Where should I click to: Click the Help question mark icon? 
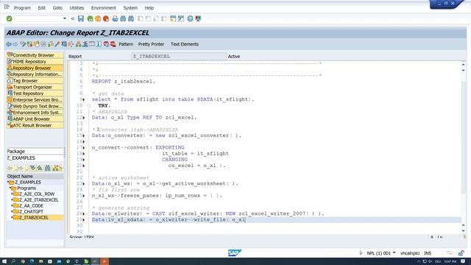[x=190, y=18]
